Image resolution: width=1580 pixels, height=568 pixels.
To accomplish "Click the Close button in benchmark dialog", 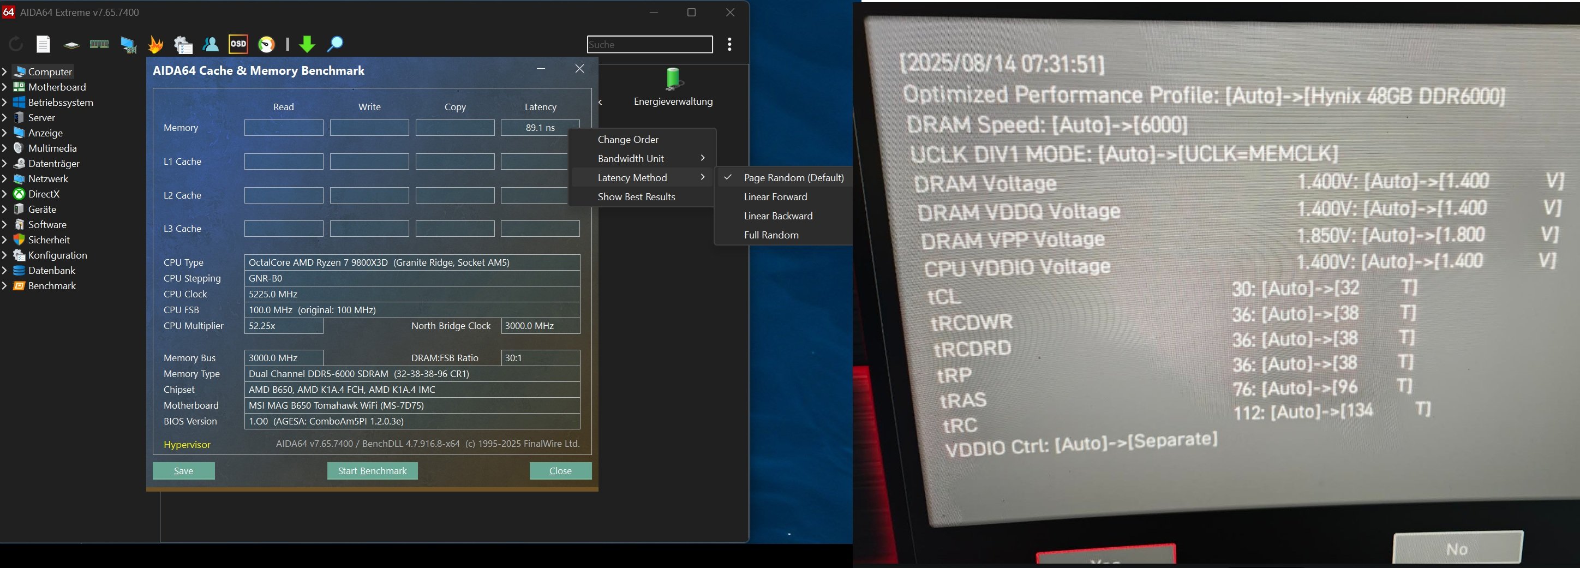I will pos(561,470).
